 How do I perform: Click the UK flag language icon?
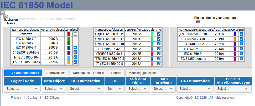click(198, 21)
